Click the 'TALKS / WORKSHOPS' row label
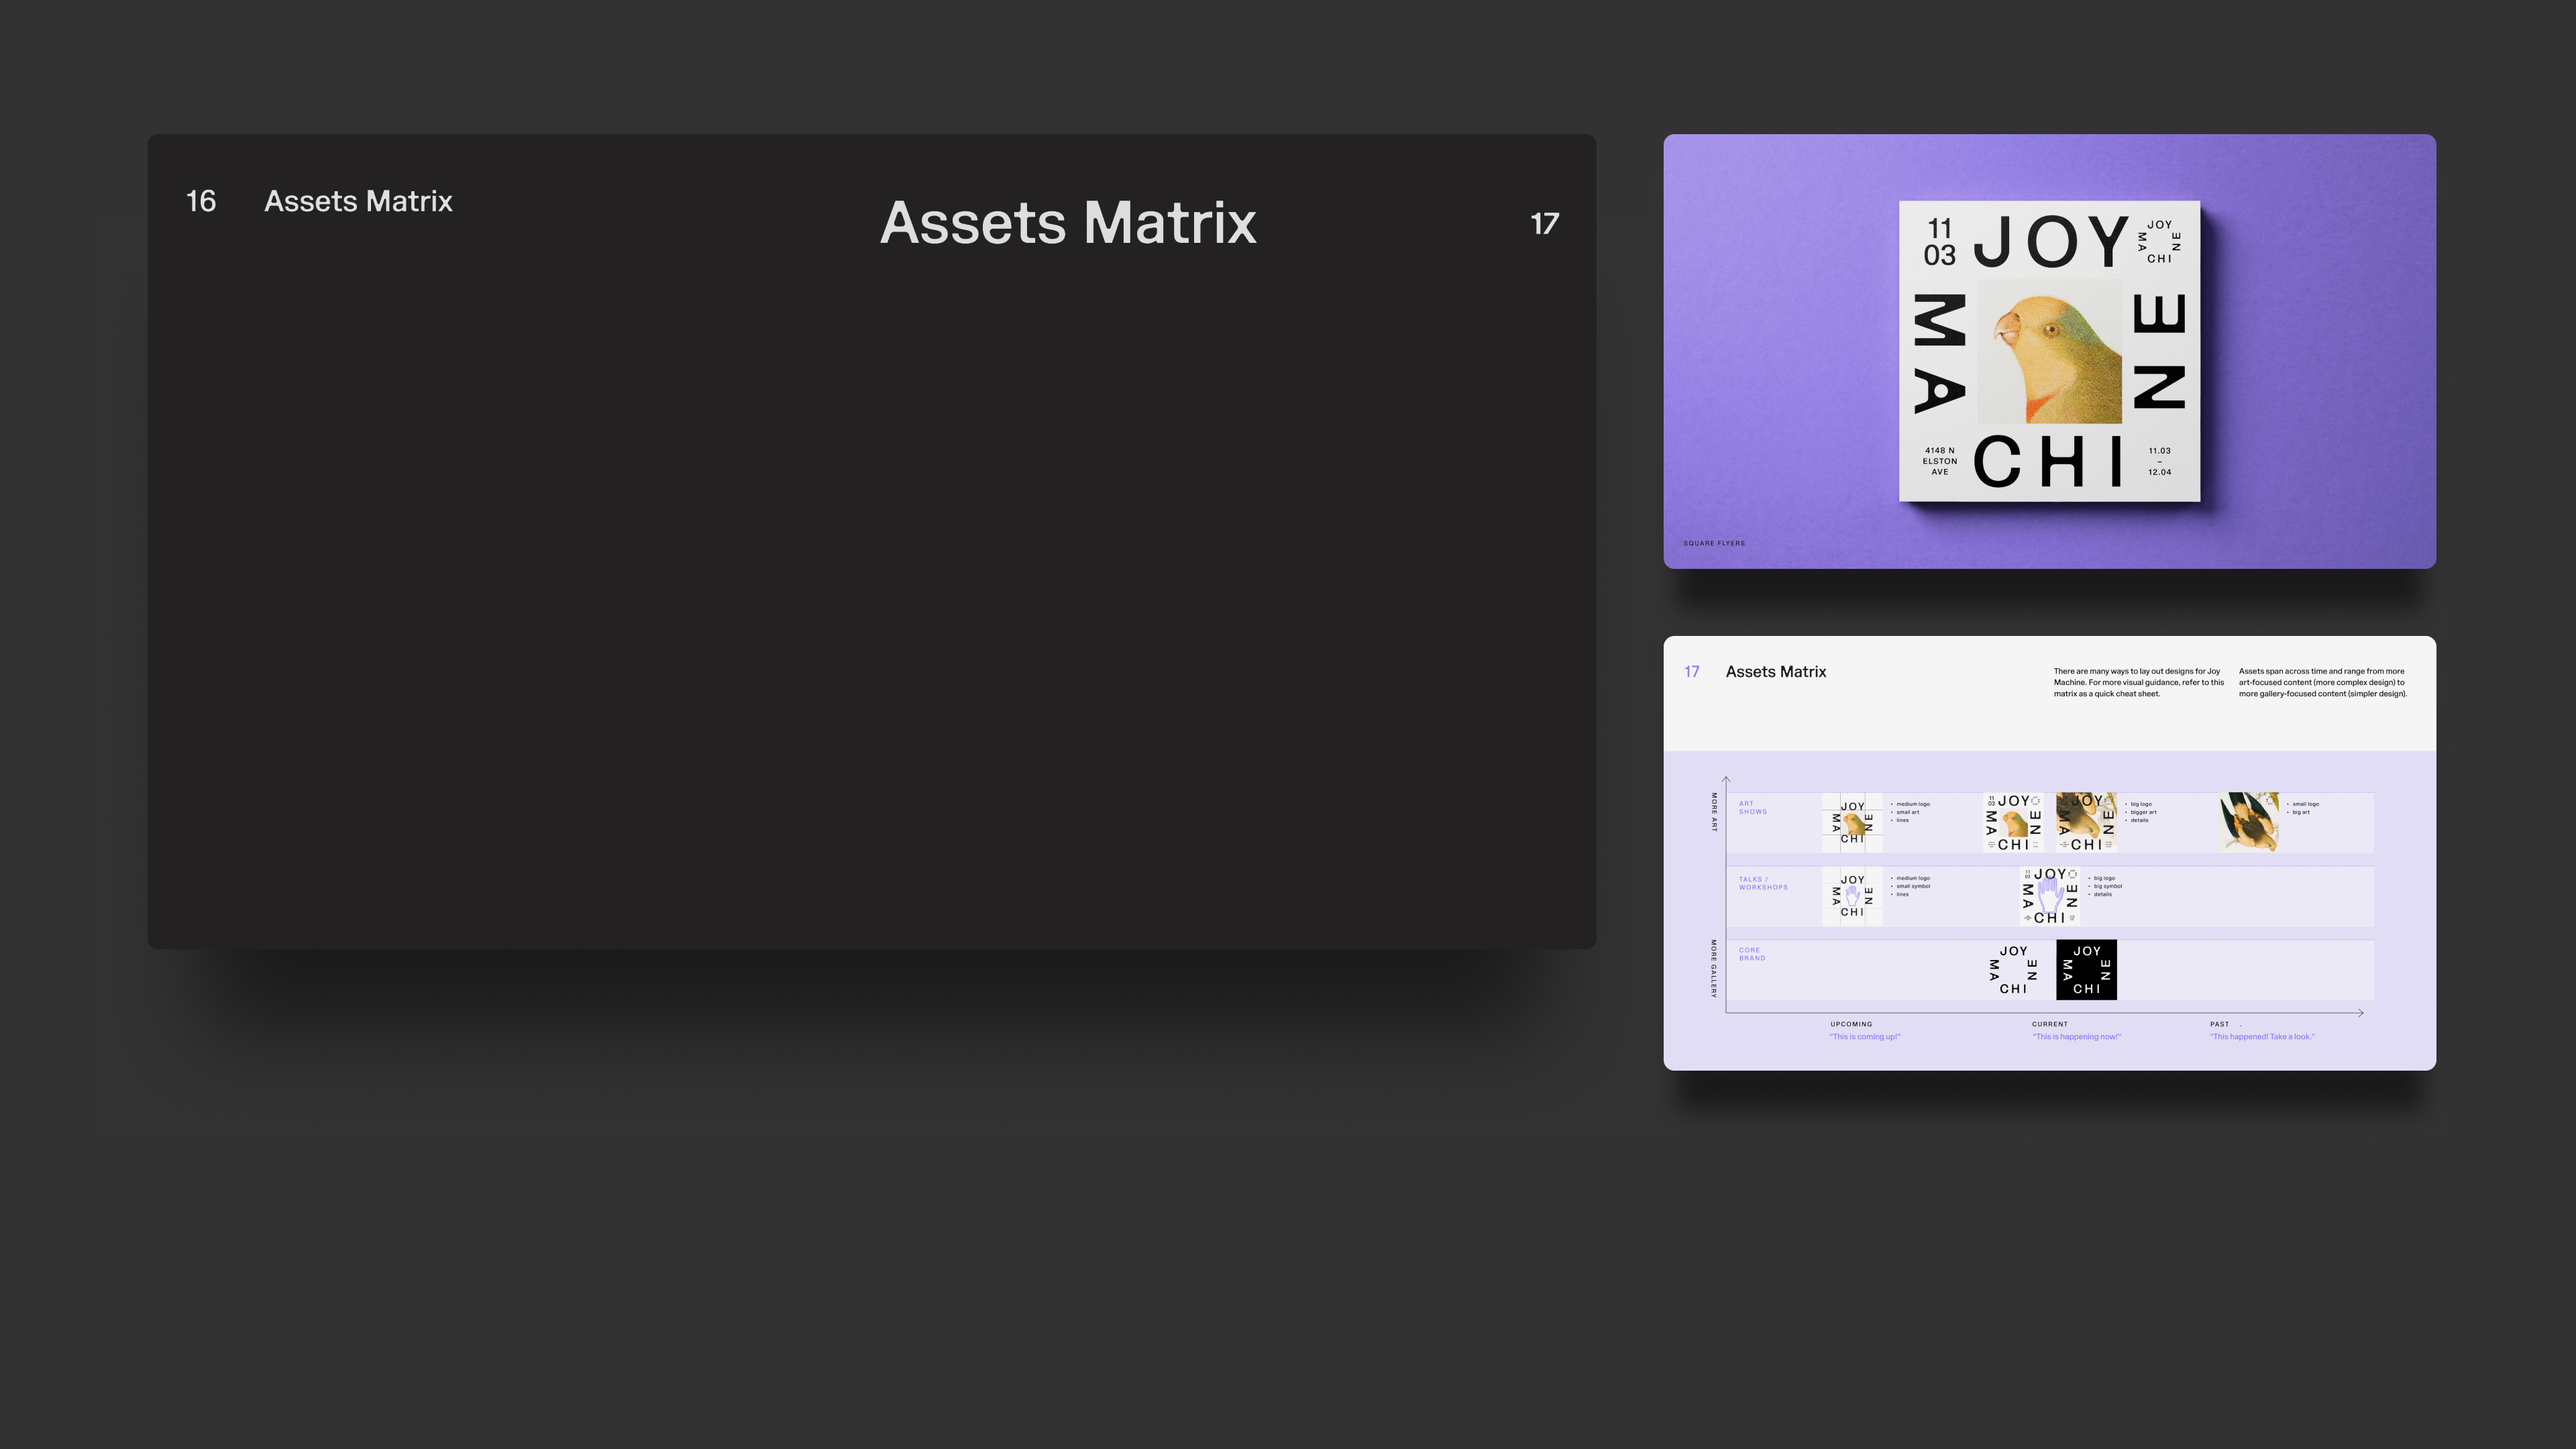The image size is (2576, 1449). [x=1762, y=883]
